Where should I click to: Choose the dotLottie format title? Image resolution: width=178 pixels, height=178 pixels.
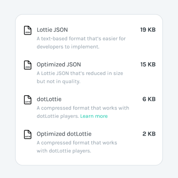point(49,99)
